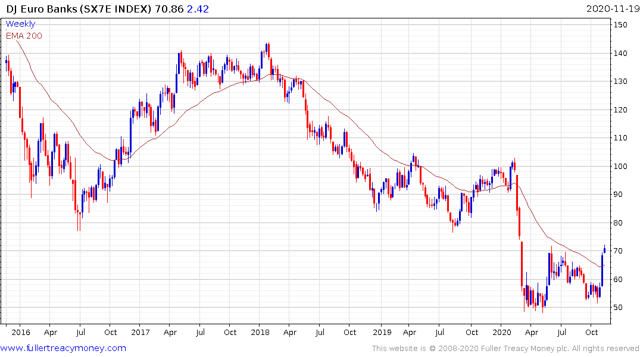The width and height of the screenshot is (640, 357).
Task: Click the date 2020-11-19
Action: (613, 8)
